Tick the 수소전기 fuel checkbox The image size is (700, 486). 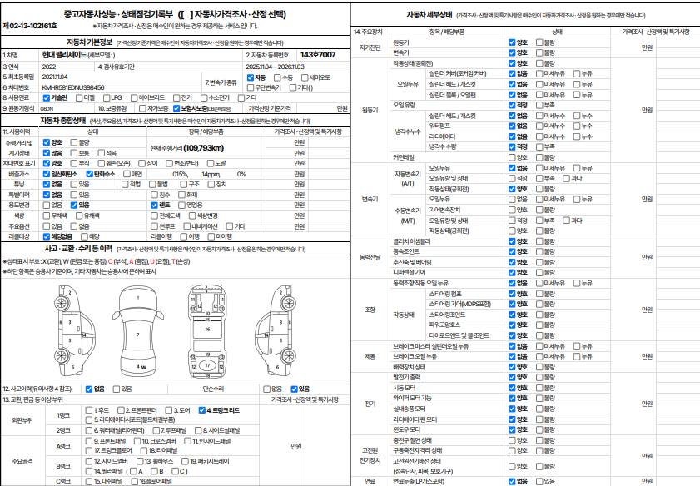point(204,97)
